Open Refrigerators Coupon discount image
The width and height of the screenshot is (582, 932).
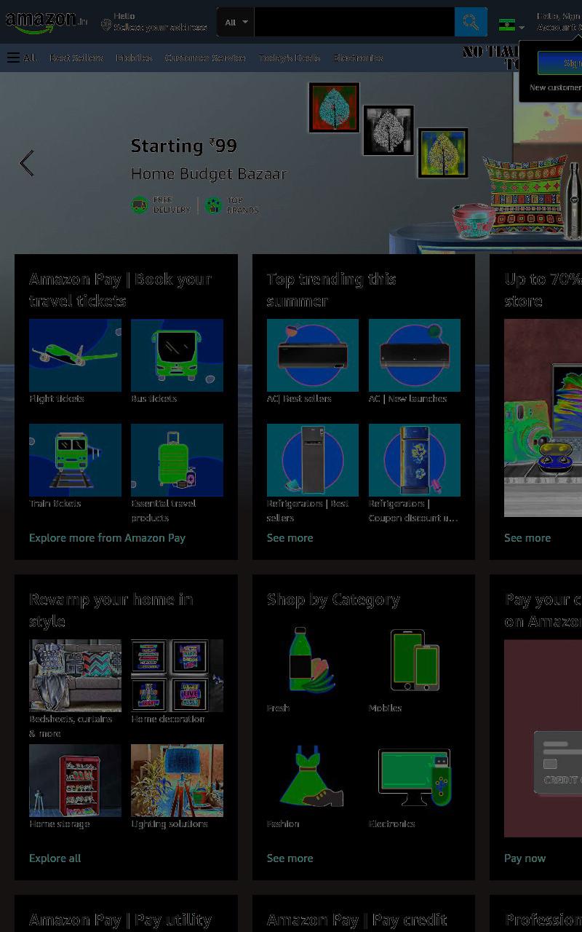pos(415,460)
